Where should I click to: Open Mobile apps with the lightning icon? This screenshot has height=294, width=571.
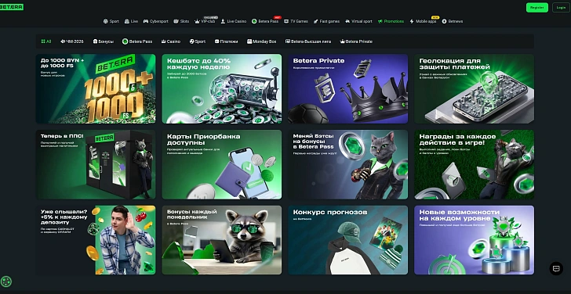[423, 21]
